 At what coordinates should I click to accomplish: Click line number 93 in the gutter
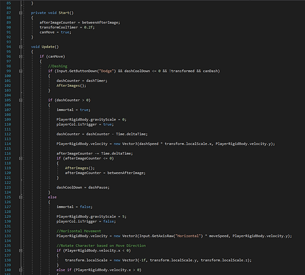(9, 42)
